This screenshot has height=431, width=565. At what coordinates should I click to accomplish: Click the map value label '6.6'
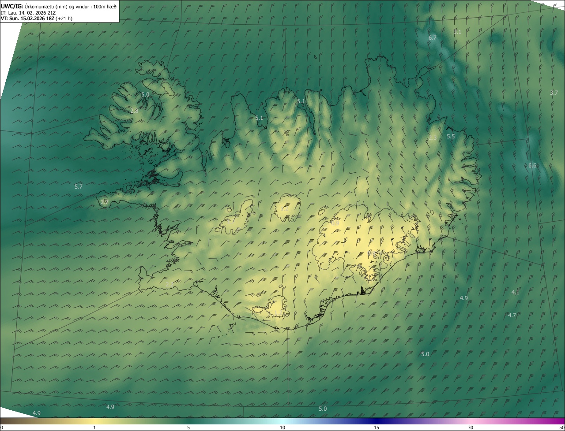point(532,165)
